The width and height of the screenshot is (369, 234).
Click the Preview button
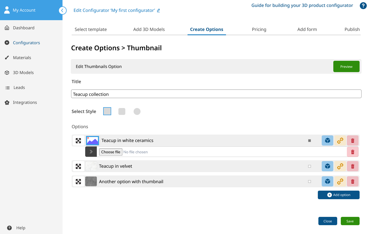point(346,66)
